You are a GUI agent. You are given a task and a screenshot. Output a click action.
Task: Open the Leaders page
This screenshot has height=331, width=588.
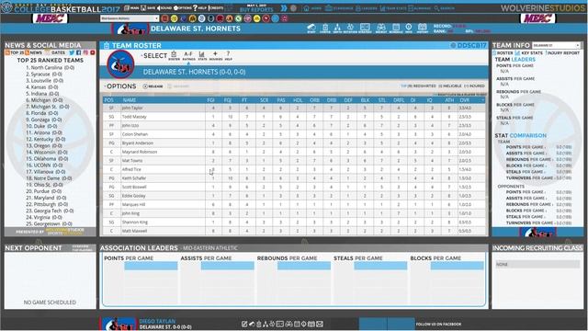click(366, 8)
